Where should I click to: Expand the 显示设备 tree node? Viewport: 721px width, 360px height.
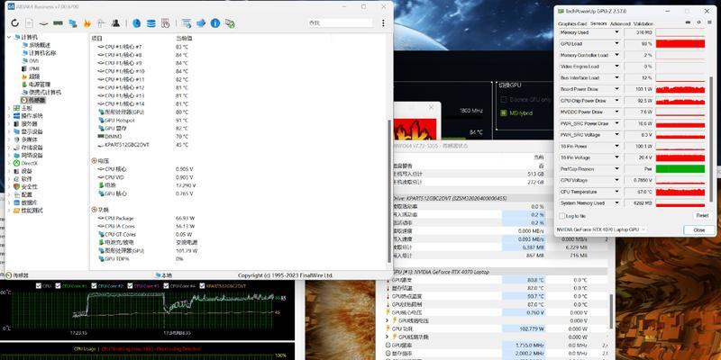9,131
